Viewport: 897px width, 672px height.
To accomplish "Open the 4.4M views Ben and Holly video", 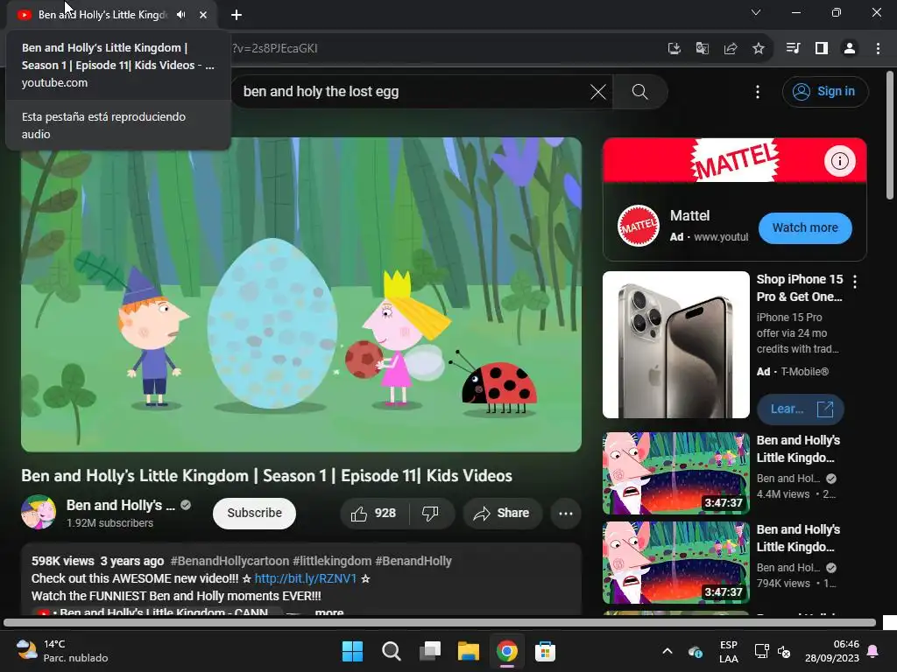I will click(x=676, y=473).
